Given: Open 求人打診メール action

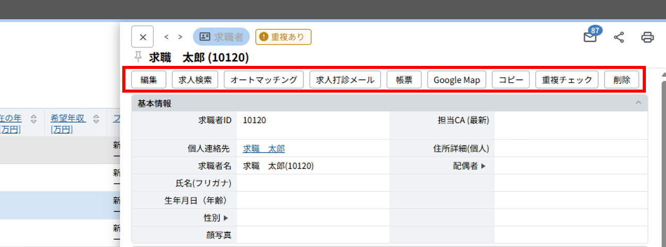Looking at the screenshot, I should pos(345,80).
